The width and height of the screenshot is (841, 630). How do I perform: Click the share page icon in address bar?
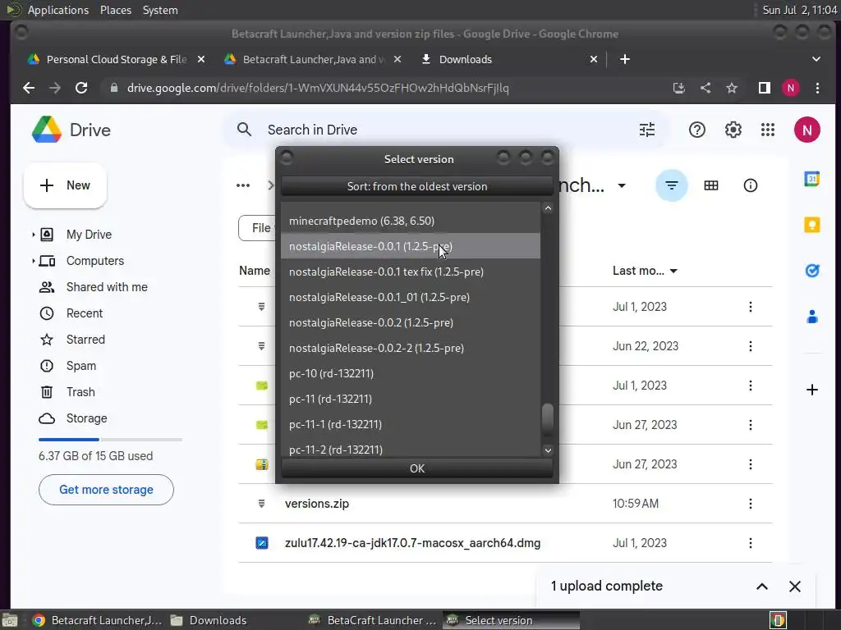(x=705, y=88)
